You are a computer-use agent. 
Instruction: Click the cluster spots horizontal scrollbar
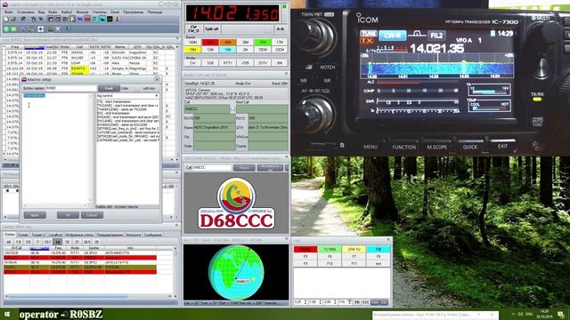pos(88,296)
